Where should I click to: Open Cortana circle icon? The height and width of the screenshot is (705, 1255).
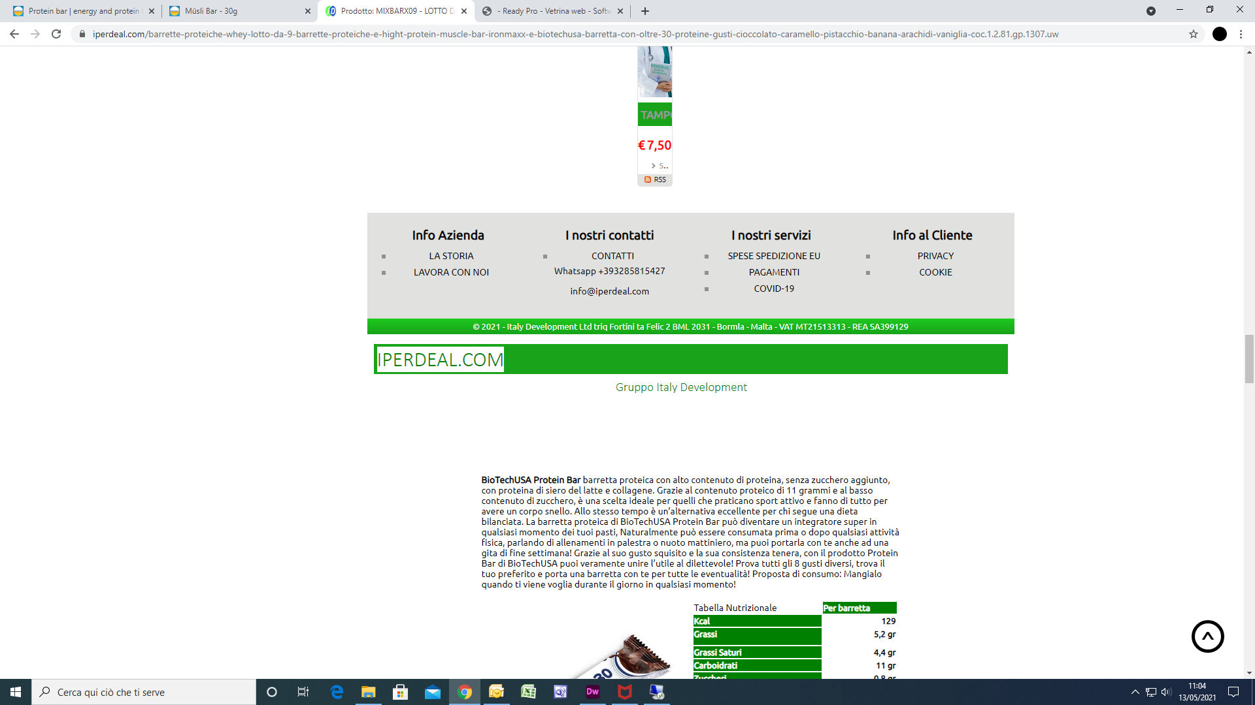272,692
